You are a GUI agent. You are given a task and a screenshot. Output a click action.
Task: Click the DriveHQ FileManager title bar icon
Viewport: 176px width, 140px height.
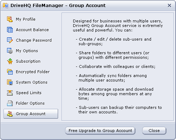[x=6, y=6]
